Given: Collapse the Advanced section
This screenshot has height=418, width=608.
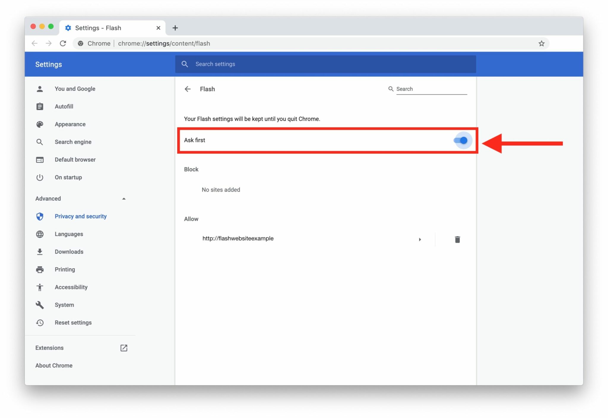Looking at the screenshot, I should [124, 198].
